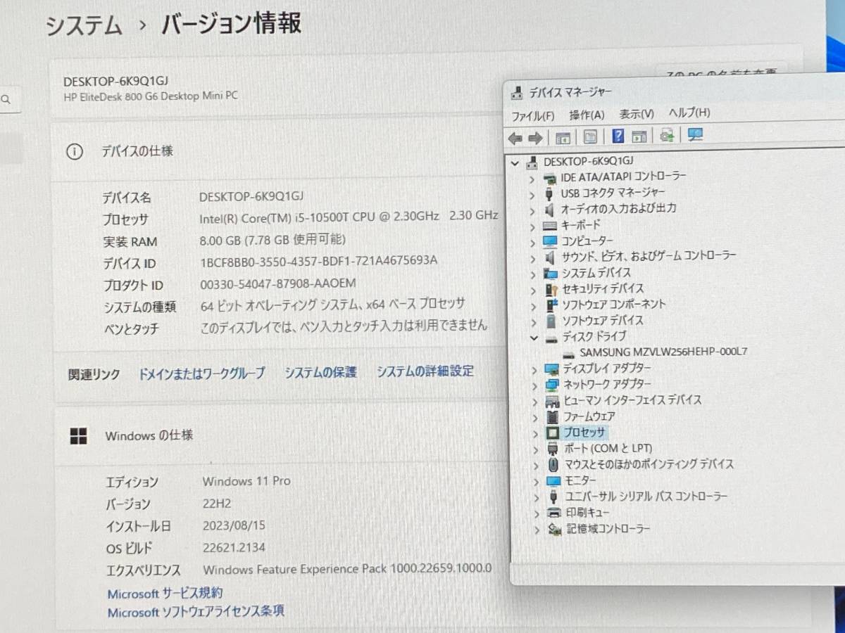Open the 操作(A) menu
The image size is (845, 633).
click(587, 115)
